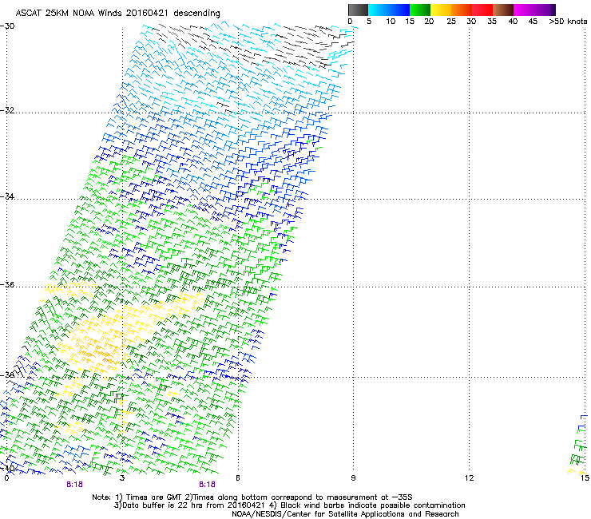Select the "25" color scale label

click(x=451, y=22)
